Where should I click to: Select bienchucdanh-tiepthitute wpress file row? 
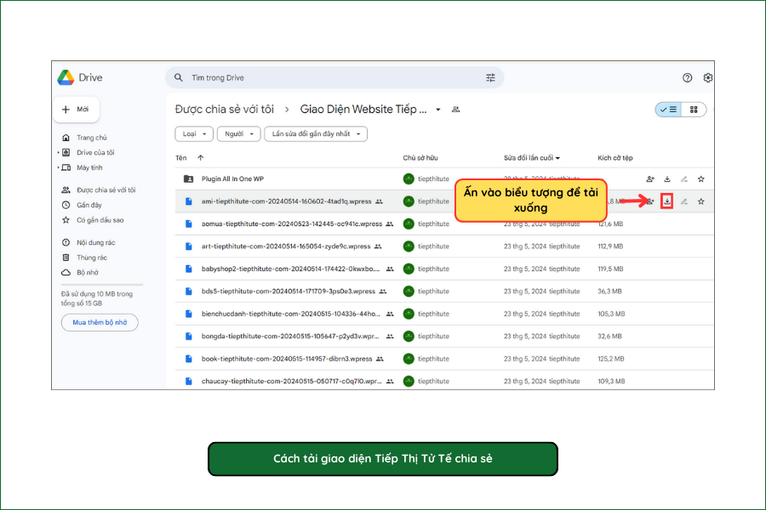[444, 314]
